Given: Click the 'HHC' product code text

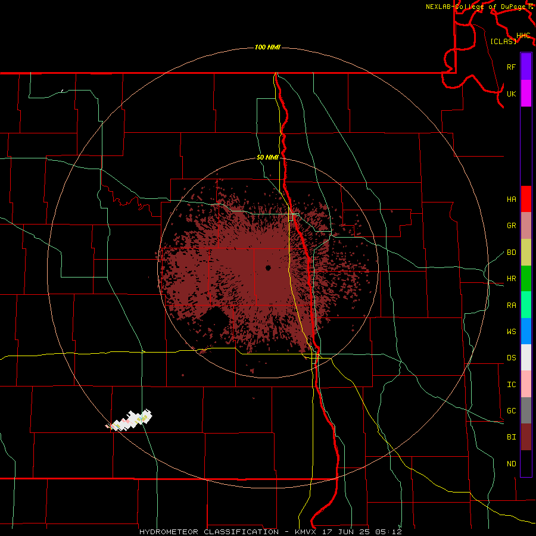Looking at the screenshot, I should pyautogui.click(x=523, y=35).
